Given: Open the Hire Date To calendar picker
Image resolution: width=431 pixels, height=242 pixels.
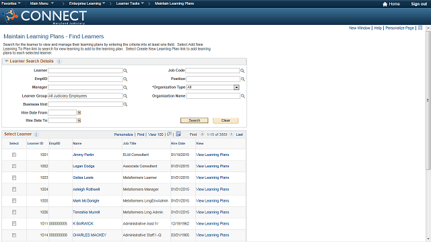Looking at the screenshot, I should (79, 120).
